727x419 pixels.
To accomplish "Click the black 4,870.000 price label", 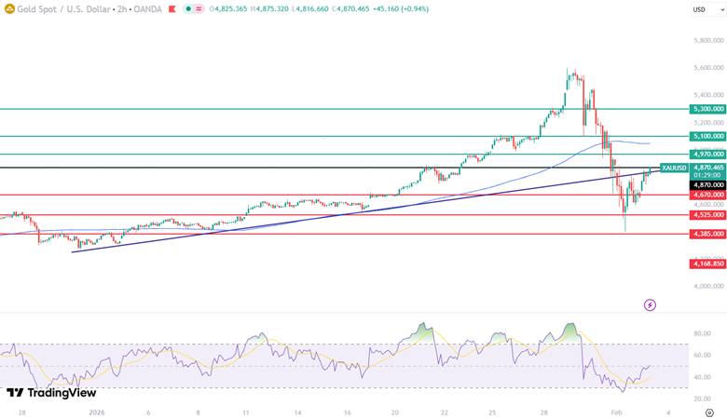I will coord(707,185).
